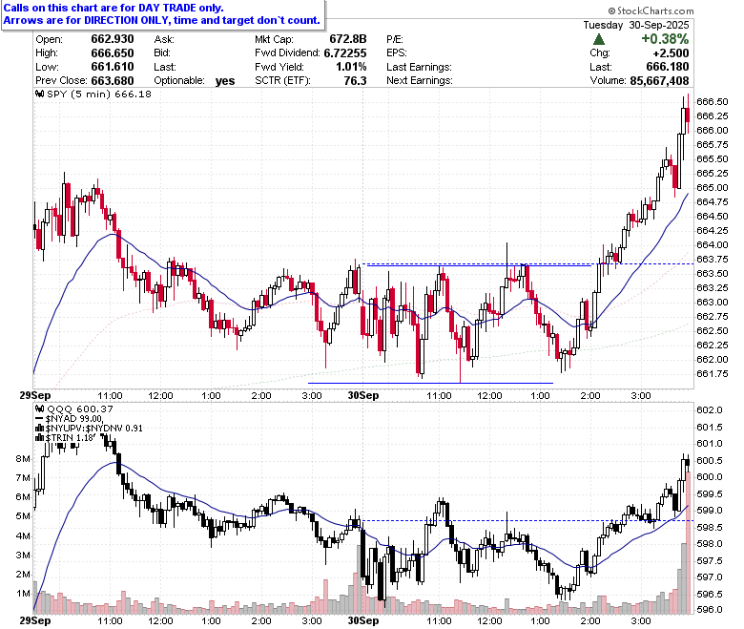Click the green up-triangle change indicator

[x=599, y=39]
